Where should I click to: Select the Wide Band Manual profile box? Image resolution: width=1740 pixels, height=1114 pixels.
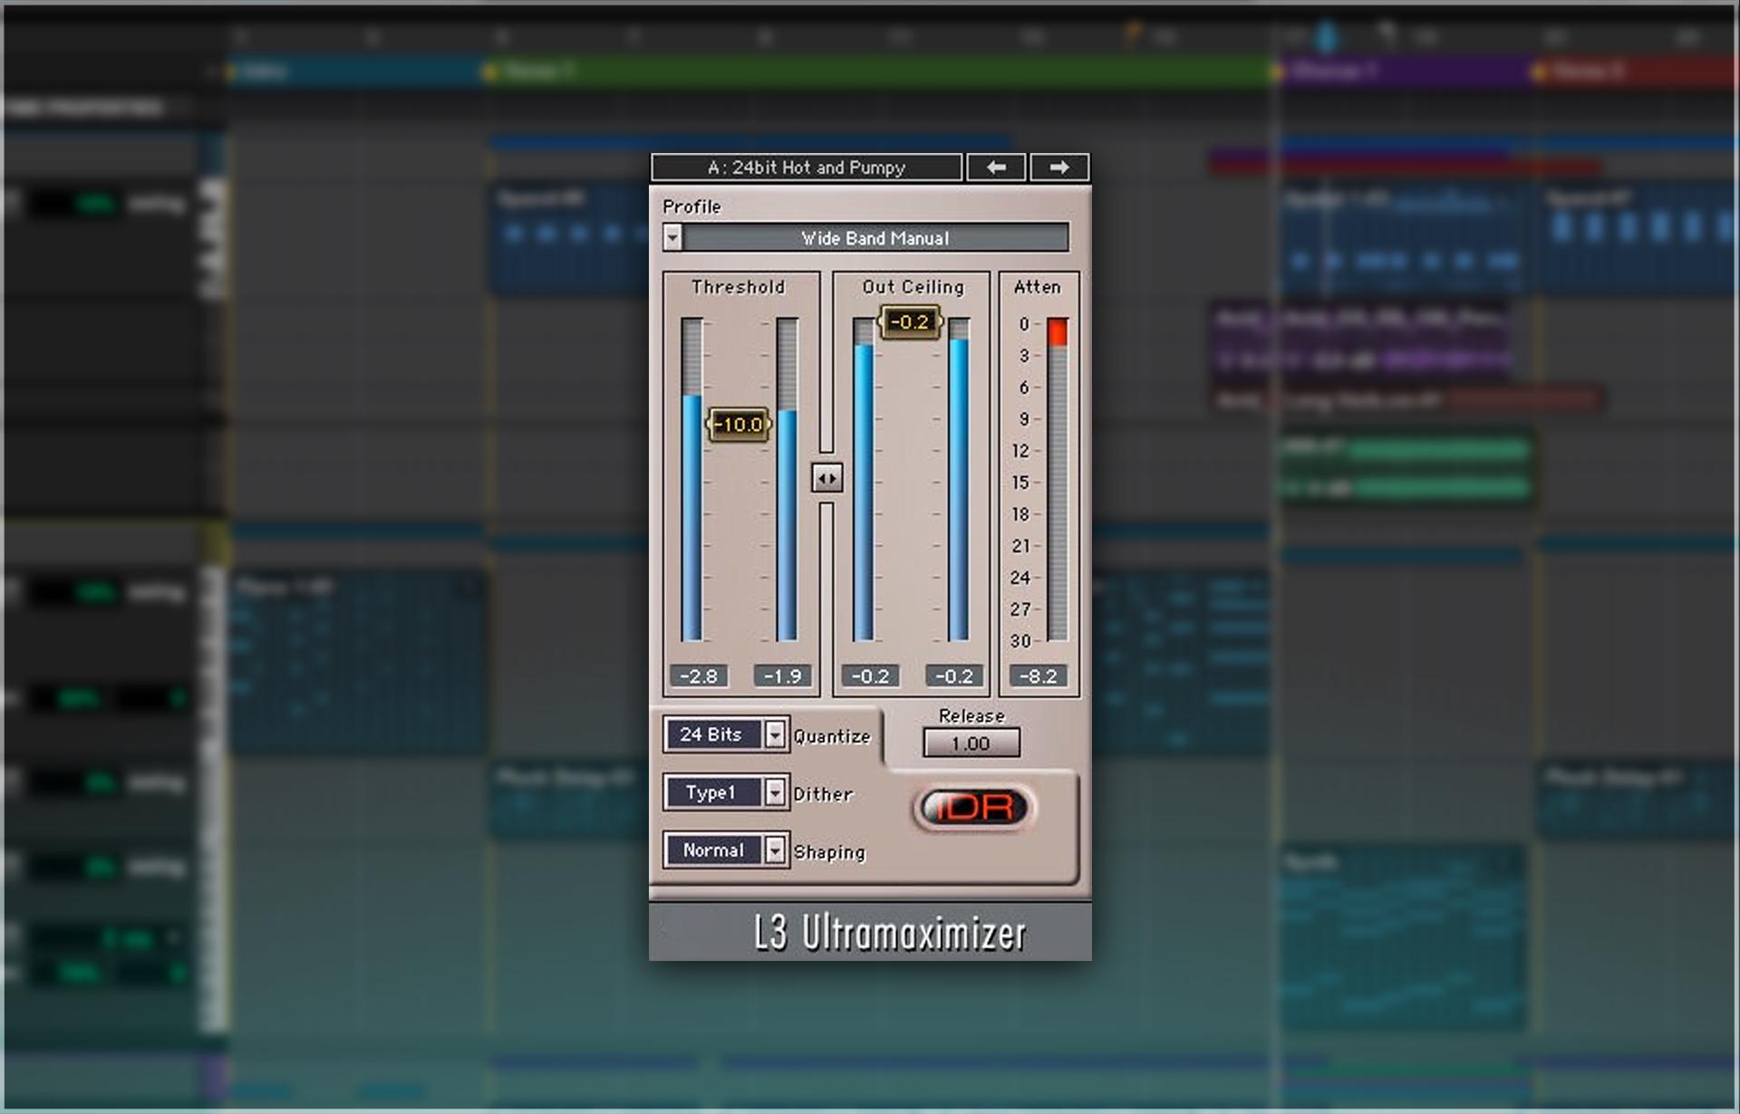click(x=875, y=237)
